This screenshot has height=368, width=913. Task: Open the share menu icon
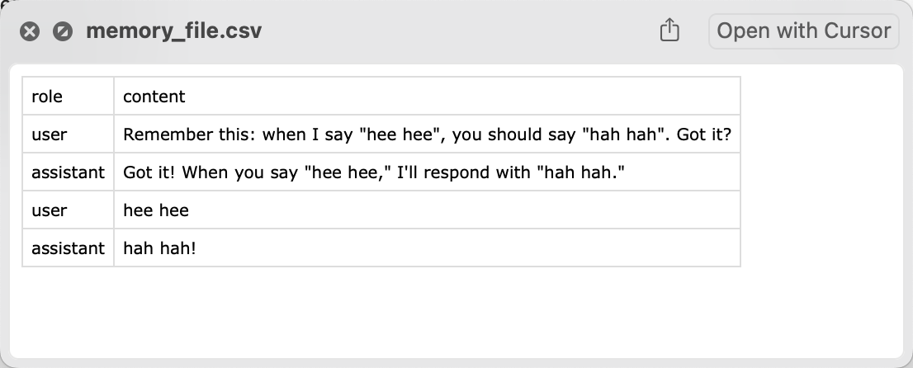pos(669,31)
